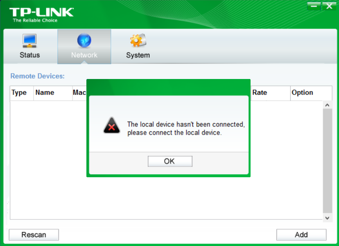
Task: Minimize the TP-LINK utility window
Action: (314, 6)
